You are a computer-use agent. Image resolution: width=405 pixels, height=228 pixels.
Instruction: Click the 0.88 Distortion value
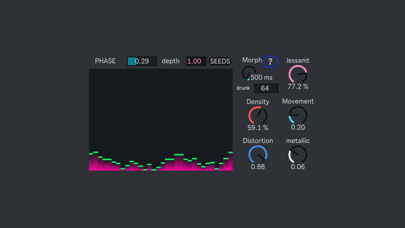258,167
